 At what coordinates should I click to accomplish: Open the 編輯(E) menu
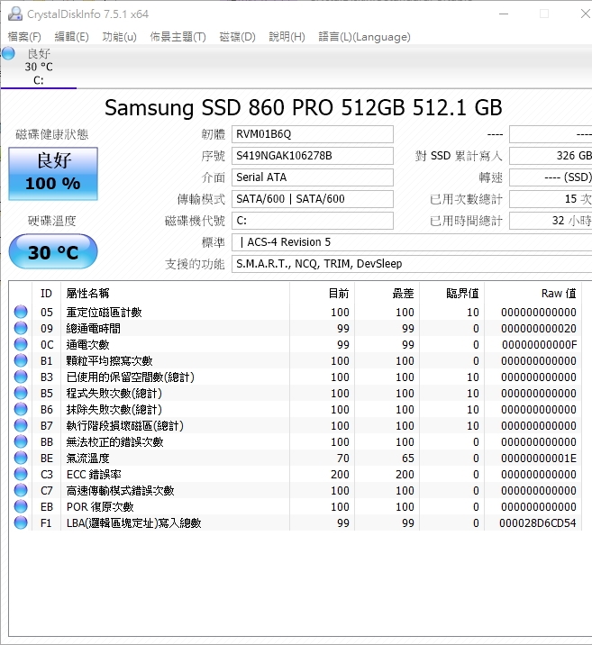(71, 37)
